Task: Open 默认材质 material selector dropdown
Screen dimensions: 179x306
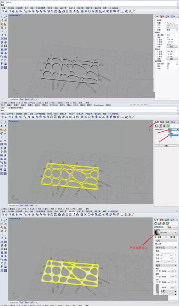Action: (x=166, y=232)
